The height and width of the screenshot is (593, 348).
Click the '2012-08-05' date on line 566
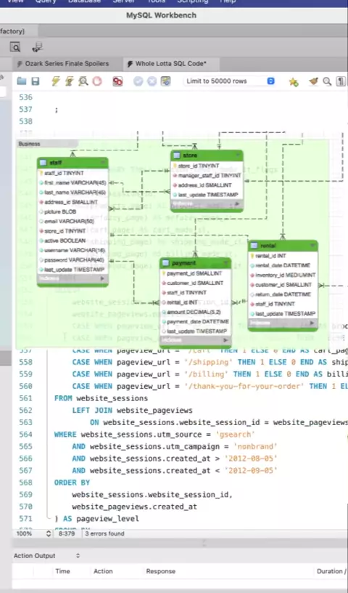tap(251, 459)
